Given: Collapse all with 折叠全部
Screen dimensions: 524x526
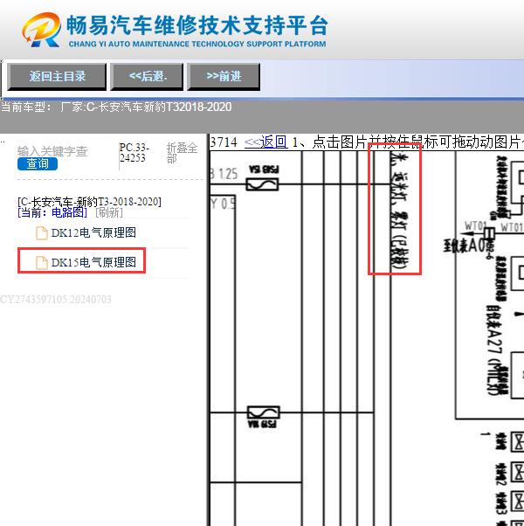Looking at the screenshot, I should (182, 153).
